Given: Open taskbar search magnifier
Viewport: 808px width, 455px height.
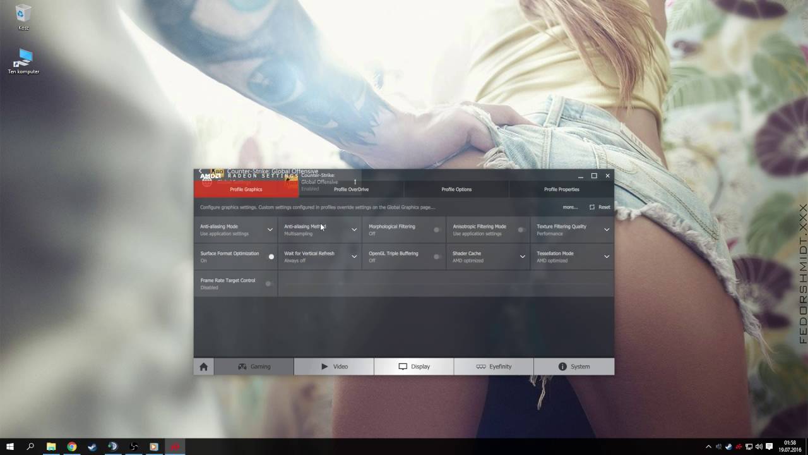Looking at the screenshot, I should [x=30, y=447].
